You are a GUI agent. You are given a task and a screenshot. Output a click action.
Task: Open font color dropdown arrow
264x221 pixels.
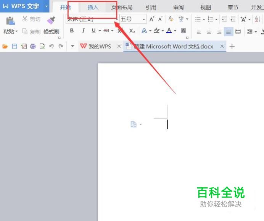tap(175, 31)
